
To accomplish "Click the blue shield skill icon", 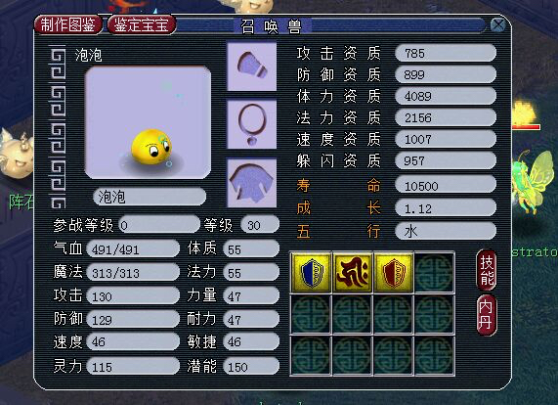I will pyautogui.click(x=312, y=273).
